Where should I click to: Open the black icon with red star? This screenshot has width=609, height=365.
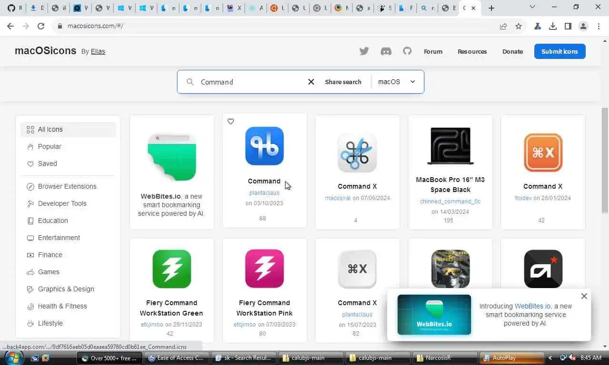pos(543,268)
